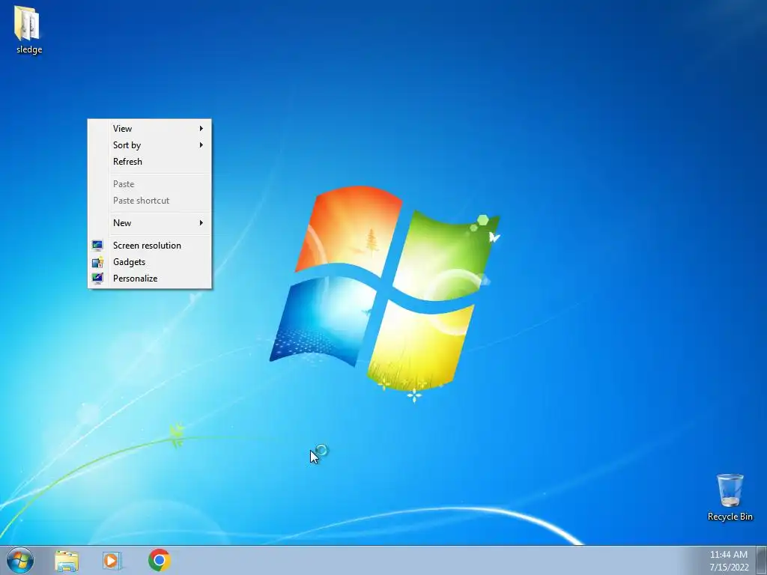Click the icon beside Personalize
Screen dimensions: 767x575
97,279
